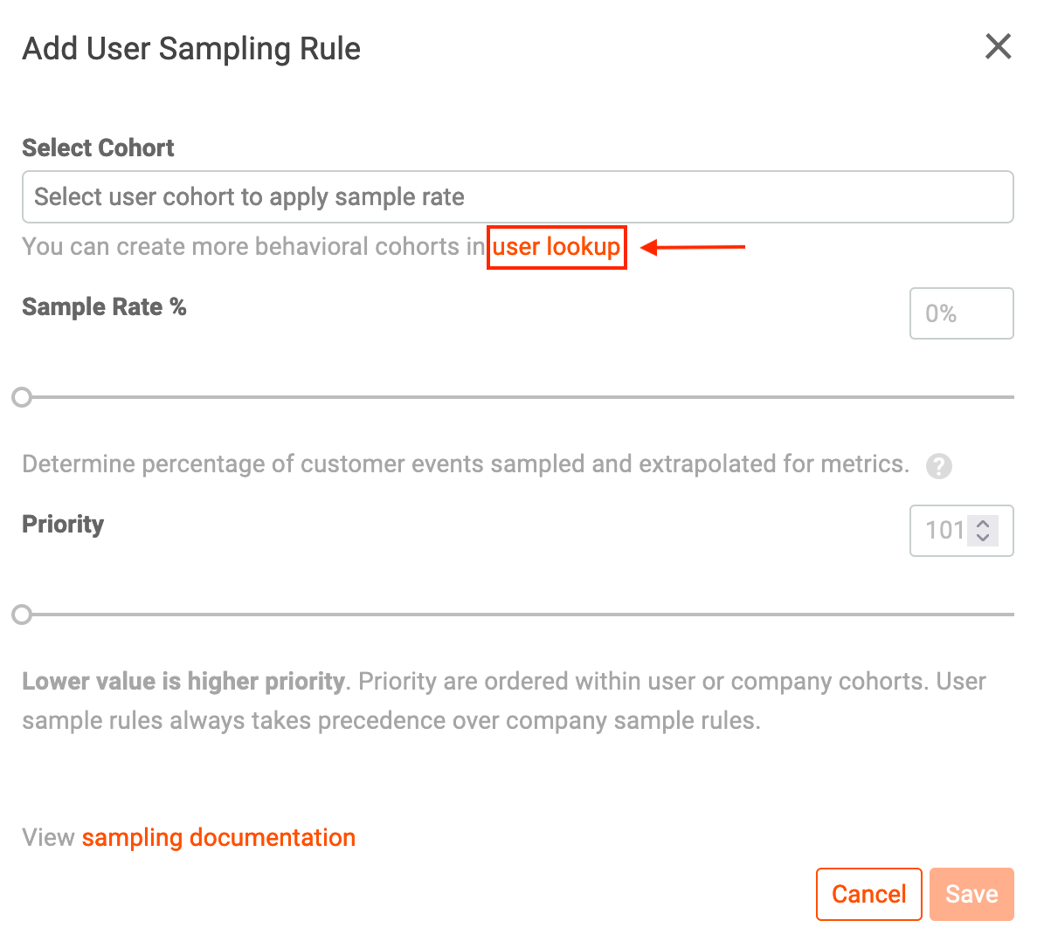The height and width of the screenshot is (948, 1037).
Task: Click the middle of the Priority slider track
Action: [x=517, y=615]
